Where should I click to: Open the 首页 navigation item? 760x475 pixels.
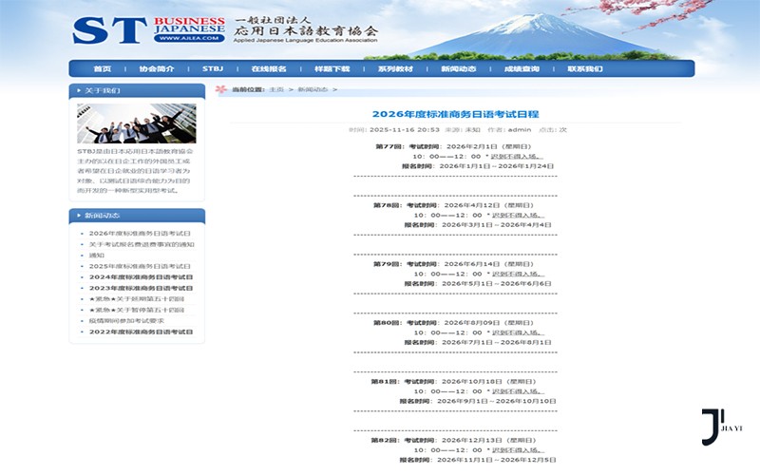103,68
